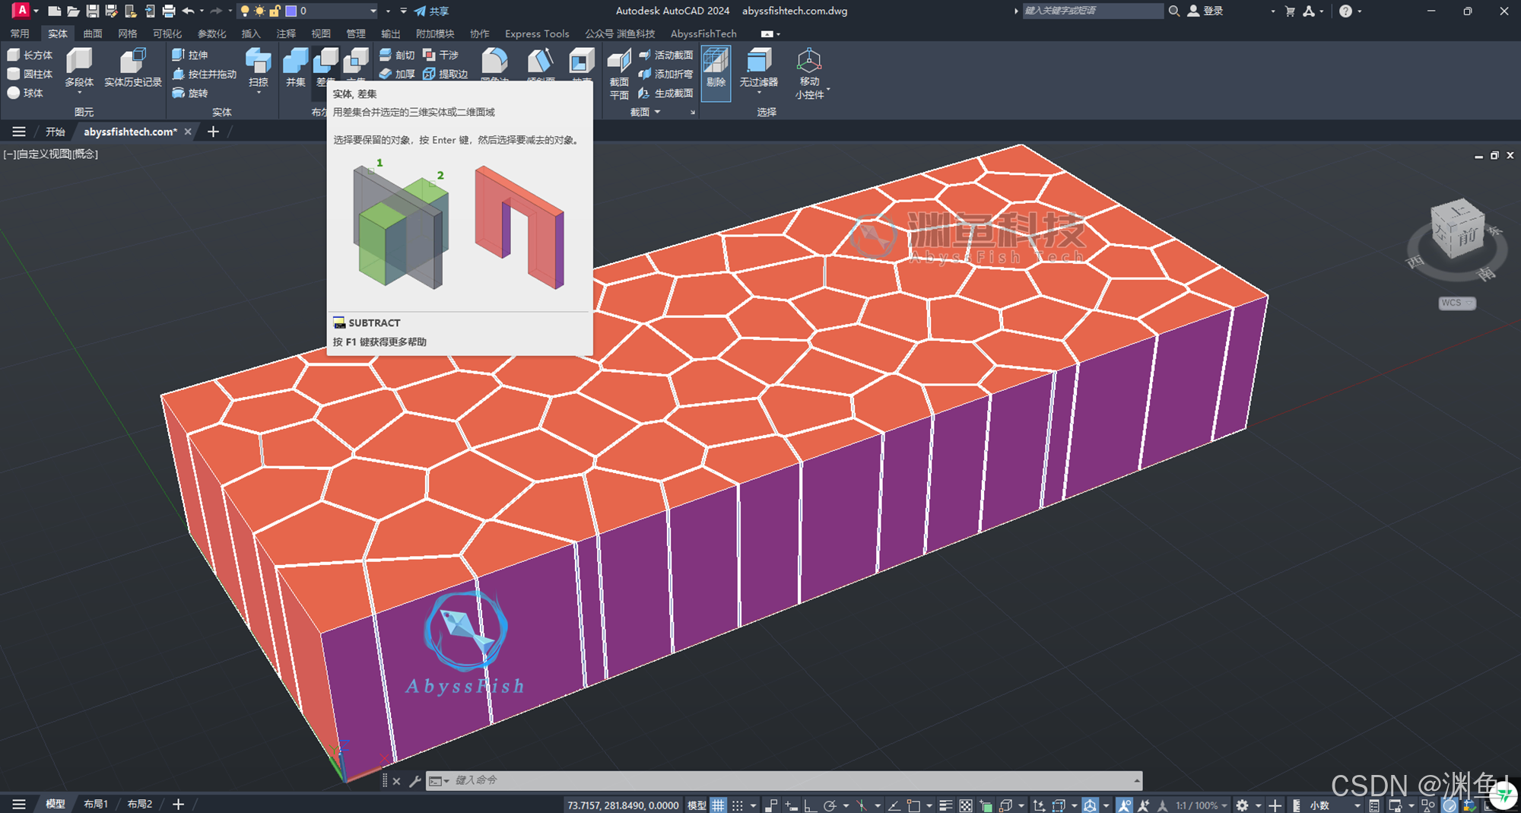The image size is (1521, 813).
Task: Open the workspace switching gear icon
Action: click(x=1243, y=805)
